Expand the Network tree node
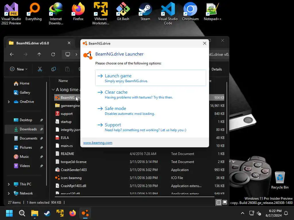 9,193
